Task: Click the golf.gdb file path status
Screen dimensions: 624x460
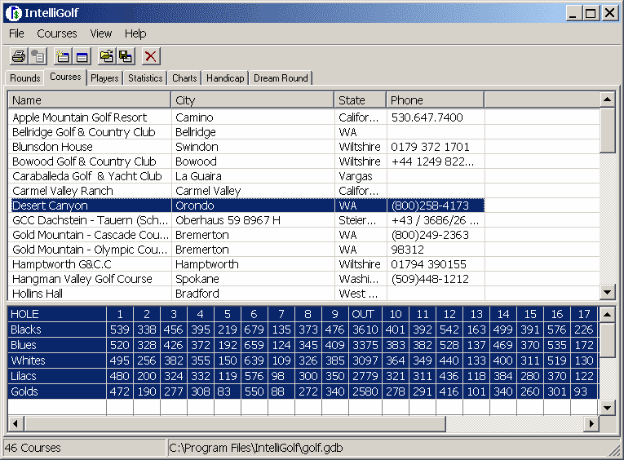Action: [256, 448]
